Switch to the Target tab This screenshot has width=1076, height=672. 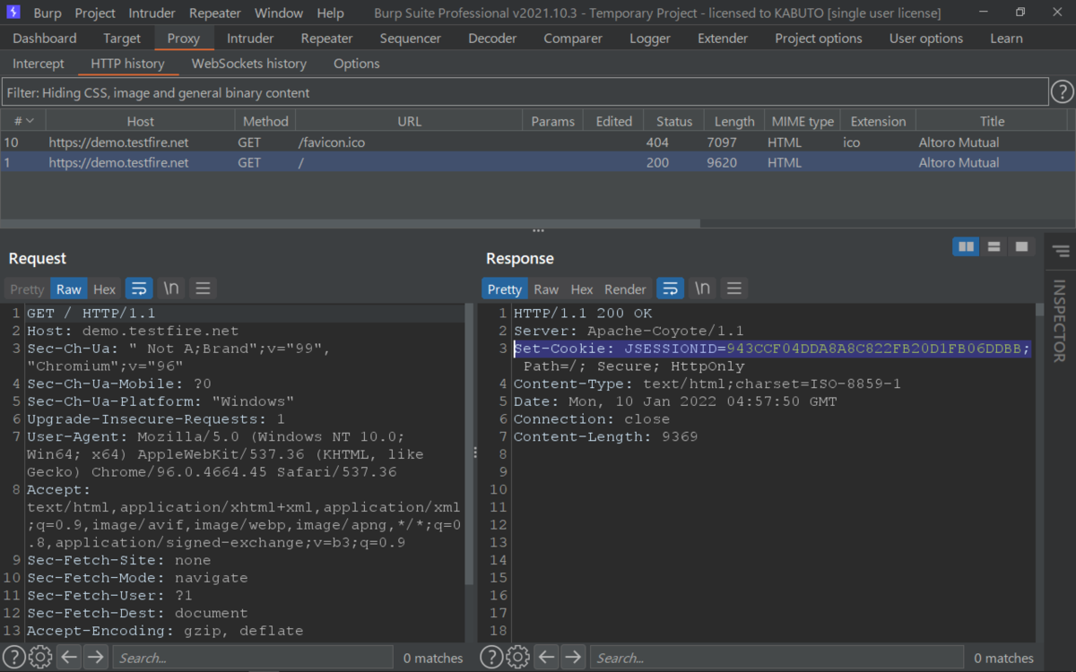click(122, 39)
